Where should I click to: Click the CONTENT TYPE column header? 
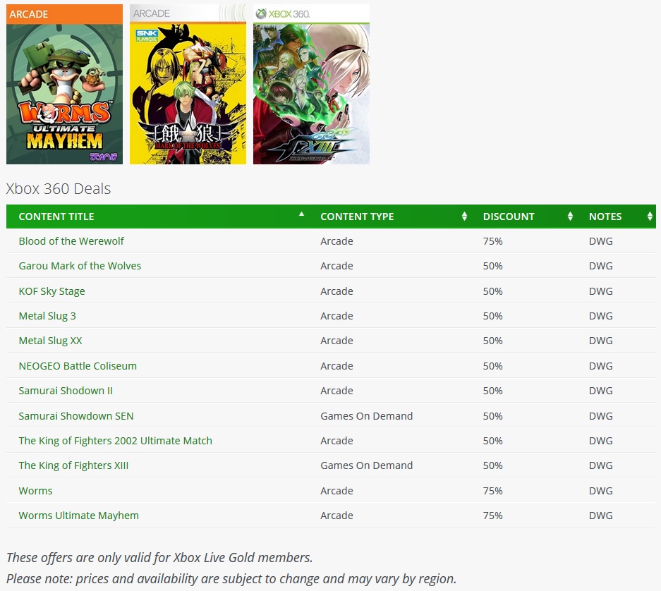click(x=389, y=217)
